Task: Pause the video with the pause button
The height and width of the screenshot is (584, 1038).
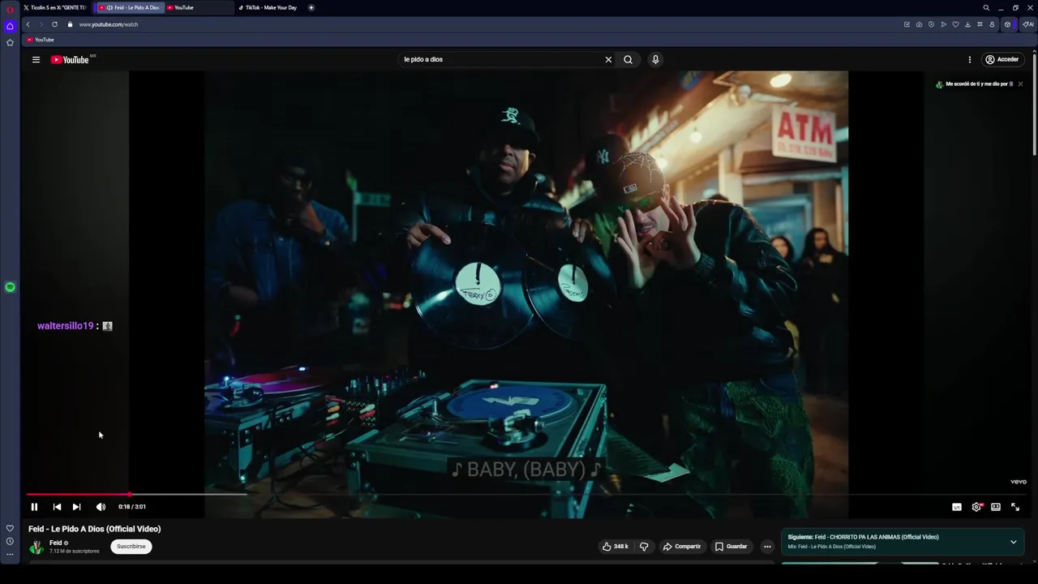Action: click(x=34, y=507)
